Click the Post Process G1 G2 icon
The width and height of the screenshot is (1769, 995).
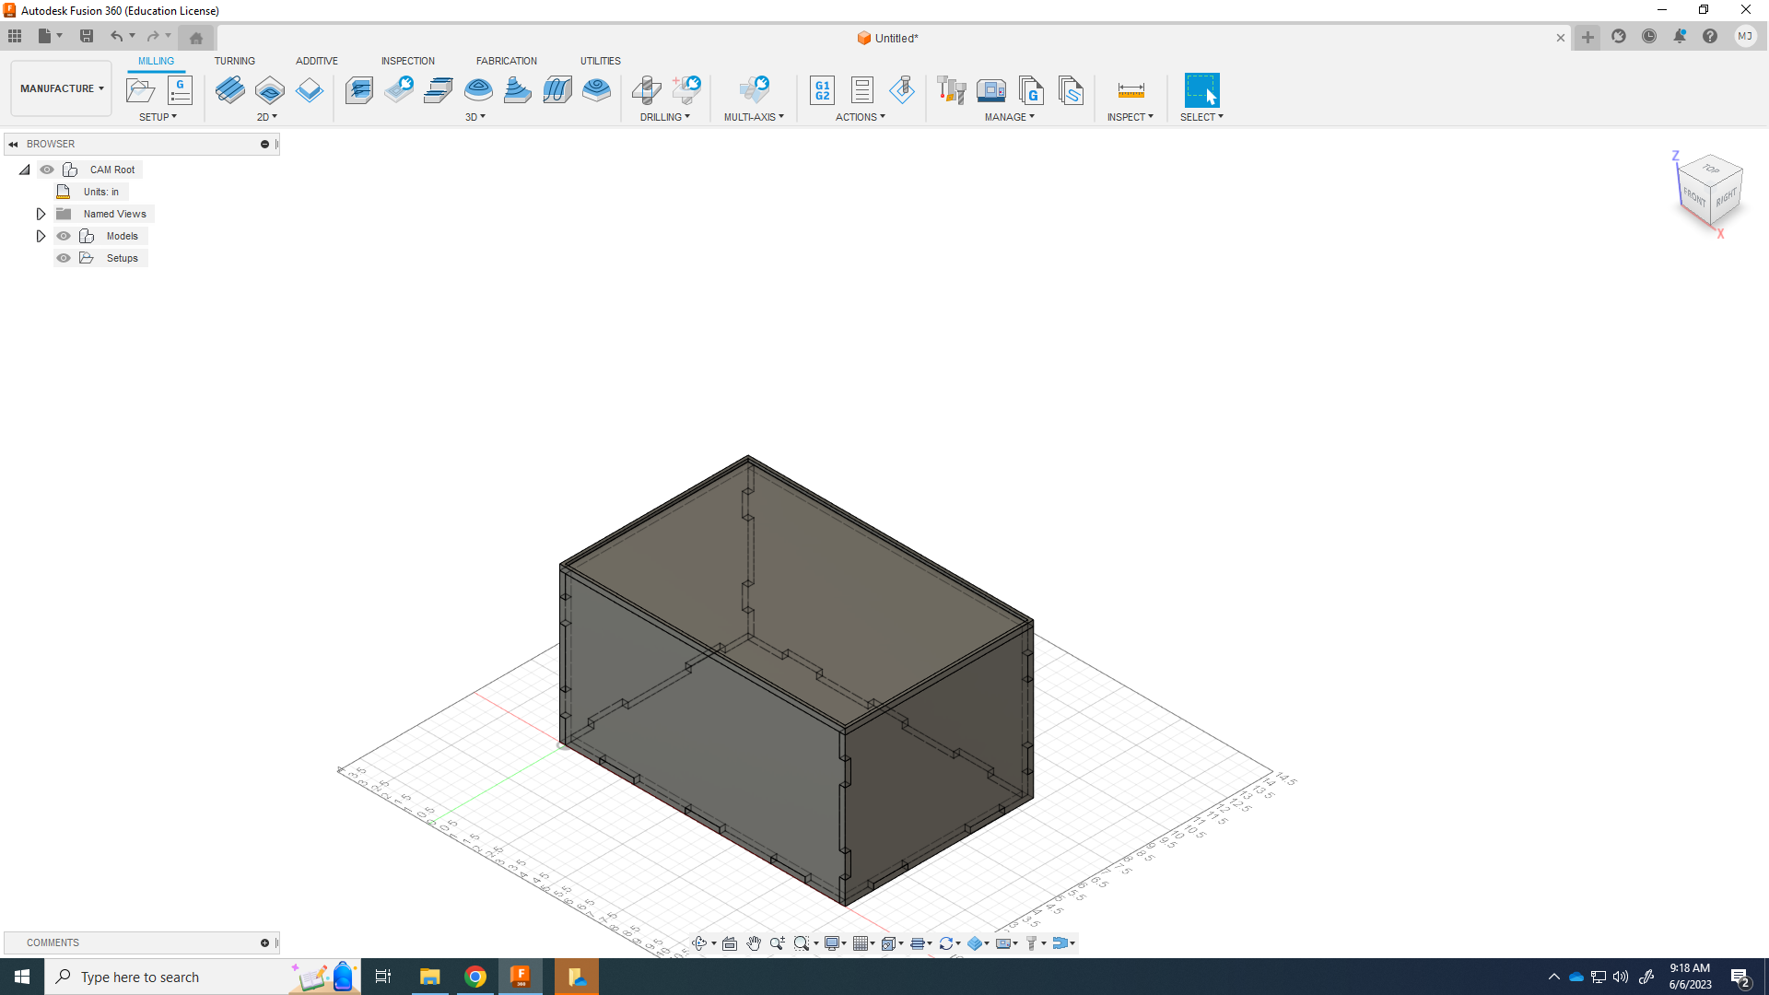[822, 89]
